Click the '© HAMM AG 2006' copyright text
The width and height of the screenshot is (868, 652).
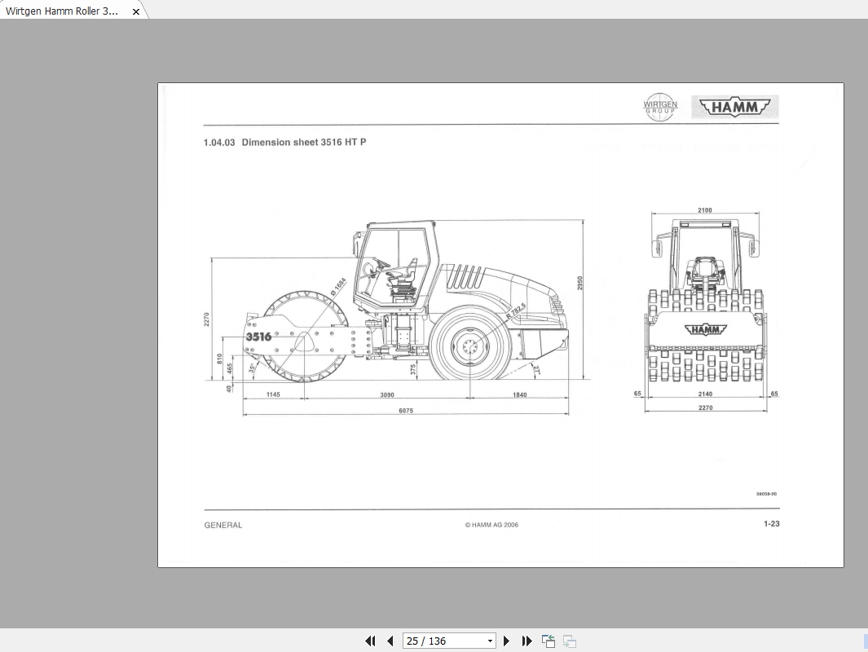(x=491, y=525)
